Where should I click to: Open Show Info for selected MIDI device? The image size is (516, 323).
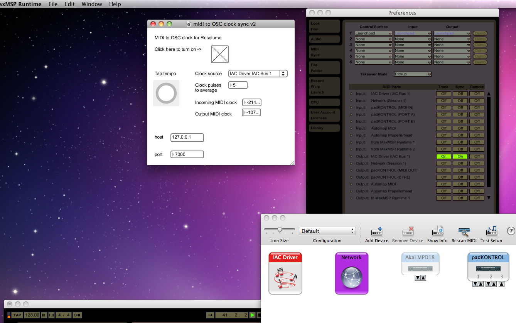(x=437, y=231)
